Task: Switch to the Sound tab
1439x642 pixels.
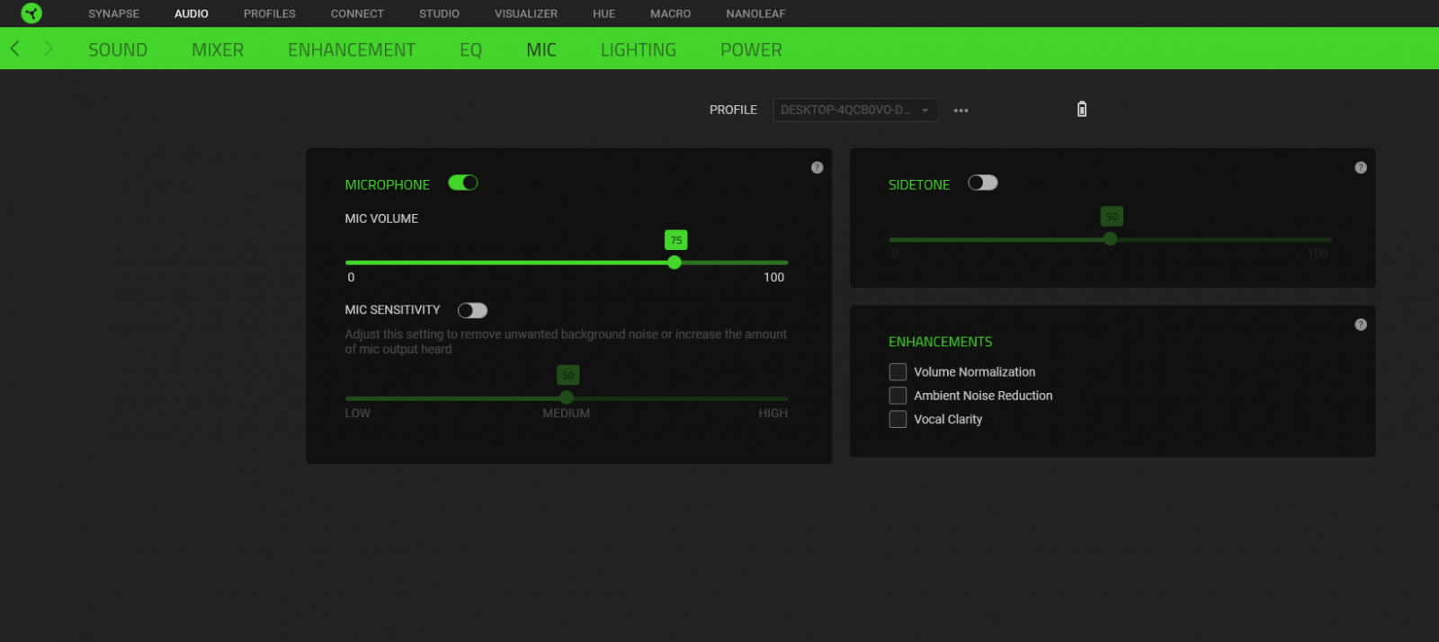Action: [118, 50]
